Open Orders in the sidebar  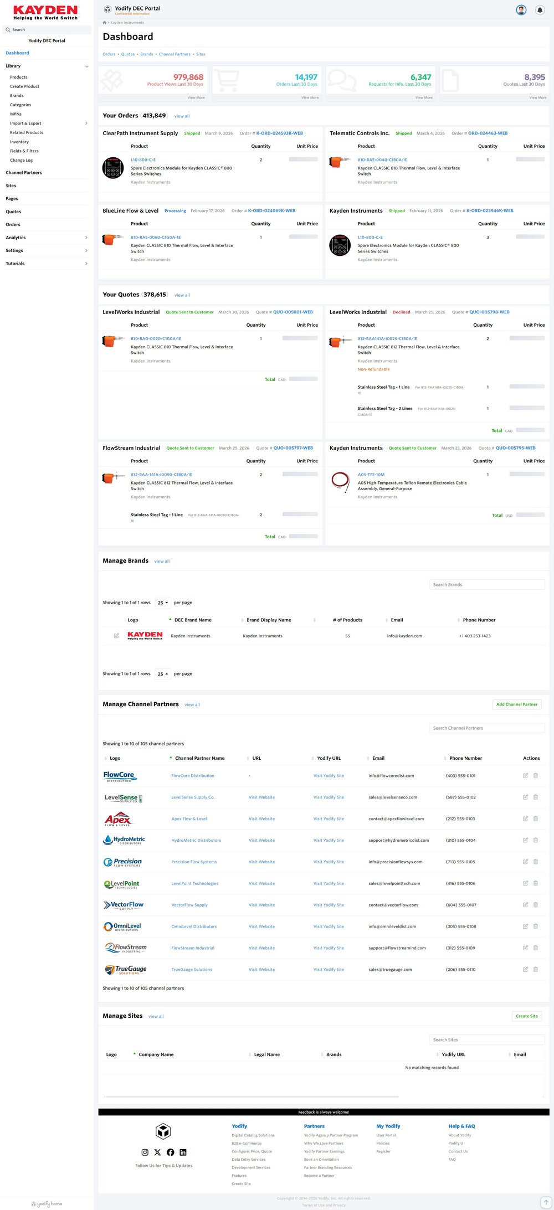(13, 225)
